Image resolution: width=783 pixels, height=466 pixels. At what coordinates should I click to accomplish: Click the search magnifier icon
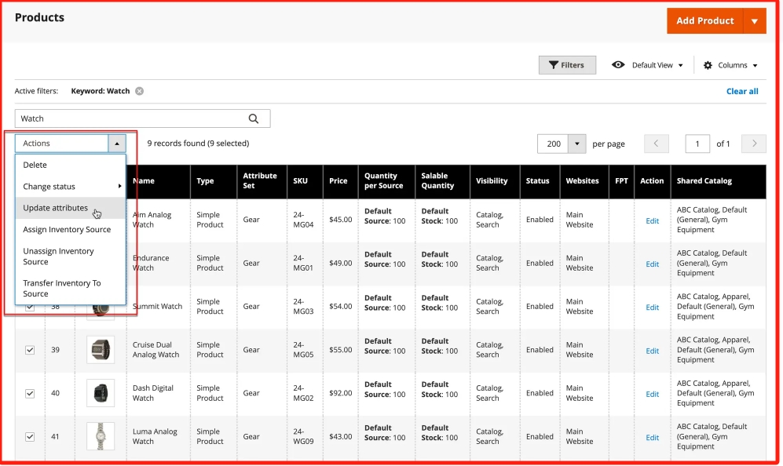(254, 118)
